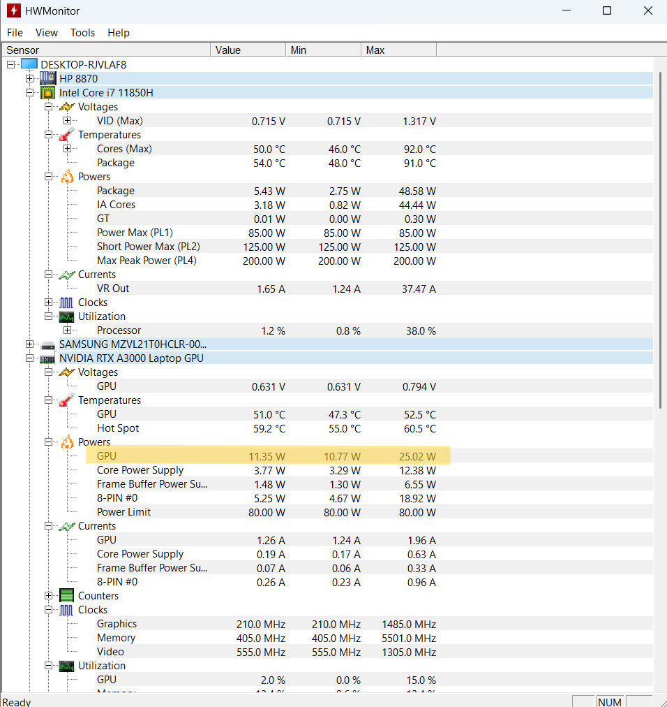This screenshot has height=707, width=667.
Task: Click the GPU Powers flame icon
Action: click(x=67, y=442)
